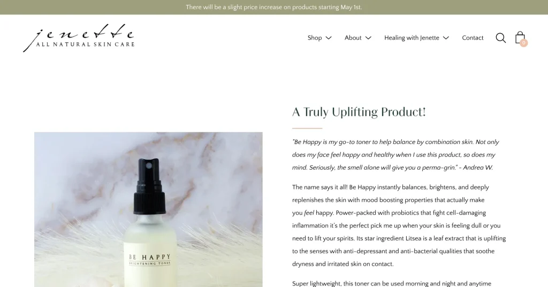This screenshot has width=548, height=287.
Task: Open the Shop navigation item
Action: tap(315, 38)
